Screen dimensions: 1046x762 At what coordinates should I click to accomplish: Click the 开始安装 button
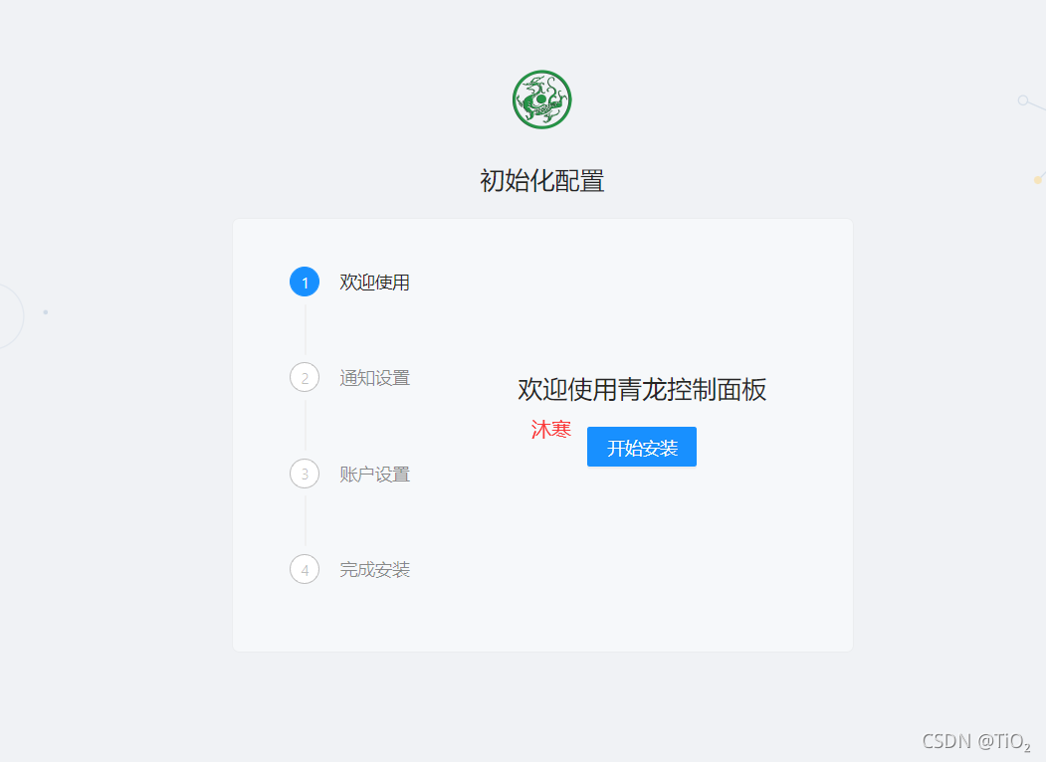(642, 447)
